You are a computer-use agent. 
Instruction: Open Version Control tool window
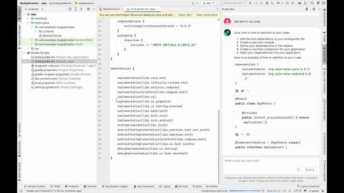(x=34, y=187)
